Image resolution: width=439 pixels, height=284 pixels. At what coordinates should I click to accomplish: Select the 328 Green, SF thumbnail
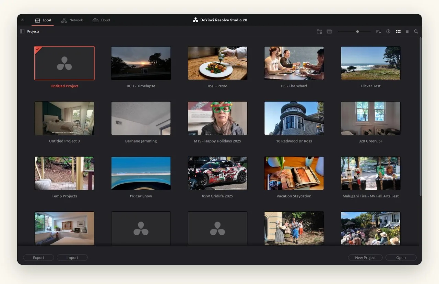370,118
